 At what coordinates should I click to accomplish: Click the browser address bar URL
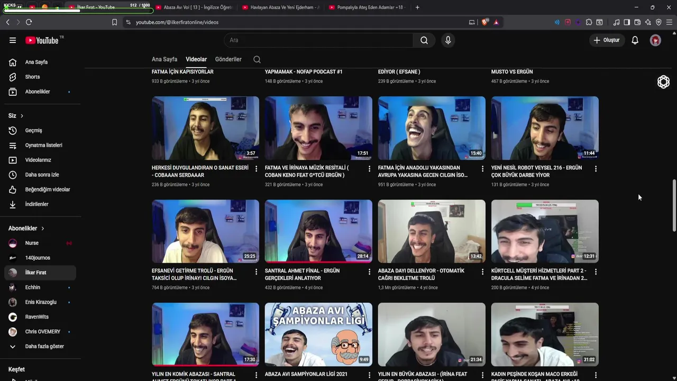coord(177,22)
